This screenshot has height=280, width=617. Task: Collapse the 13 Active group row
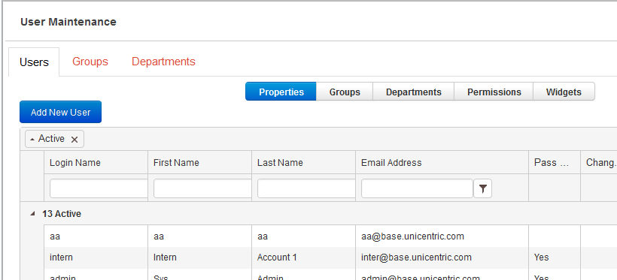[x=33, y=214]
